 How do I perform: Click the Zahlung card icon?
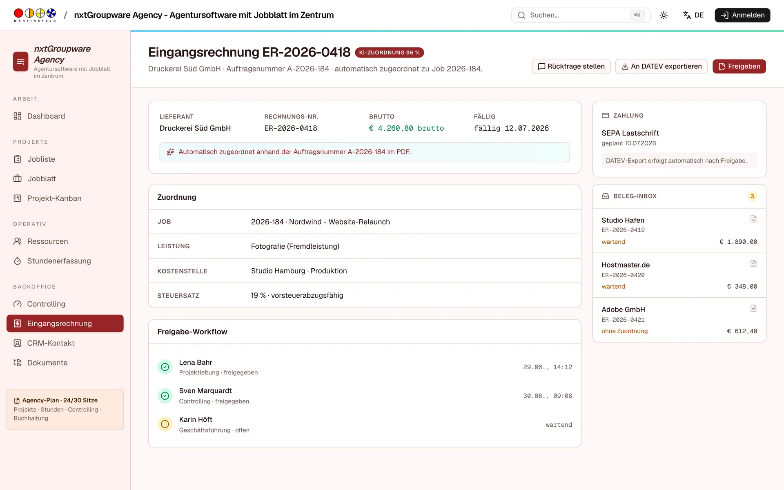click(606, 116)
